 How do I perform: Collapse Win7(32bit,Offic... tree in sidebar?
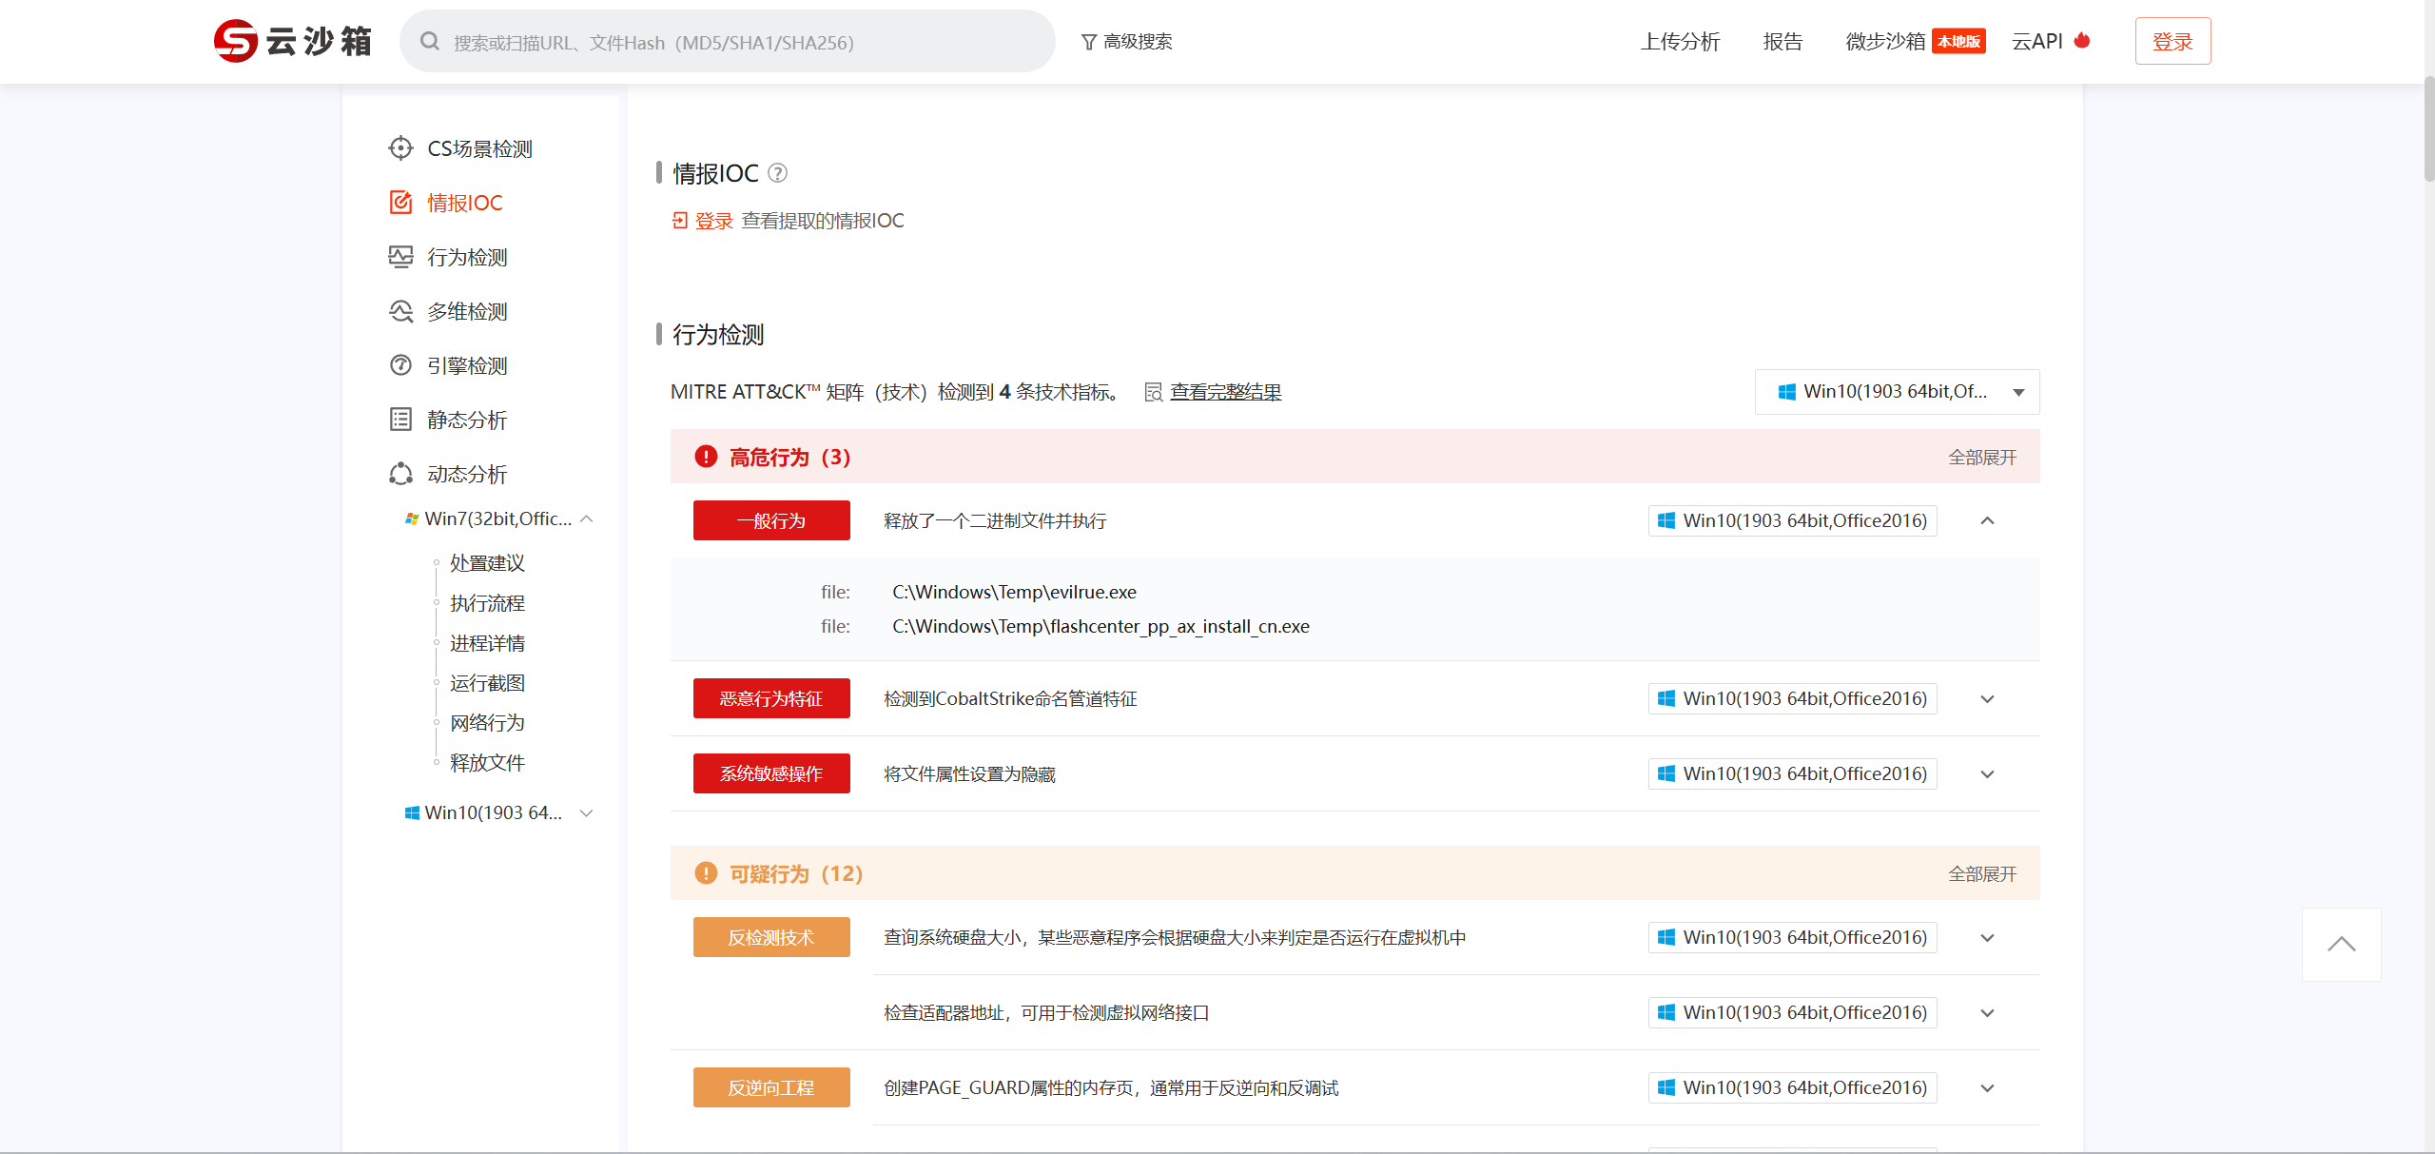pyautogui.click(x=587, y=519)
